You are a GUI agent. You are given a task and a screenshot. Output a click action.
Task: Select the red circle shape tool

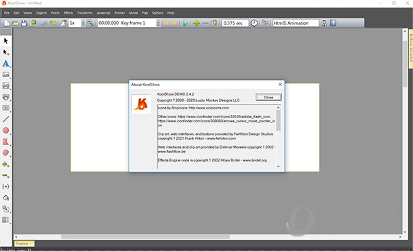[6, 131]
